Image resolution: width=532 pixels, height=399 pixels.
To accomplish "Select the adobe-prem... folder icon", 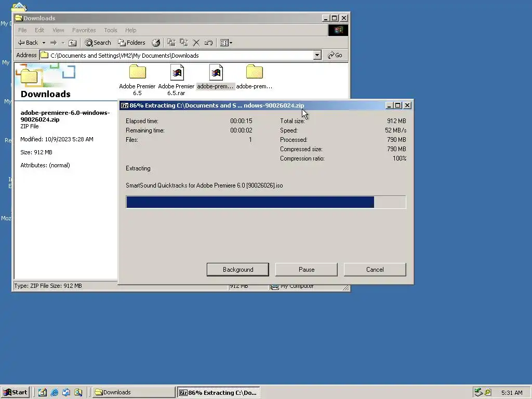I will (254, 77).
